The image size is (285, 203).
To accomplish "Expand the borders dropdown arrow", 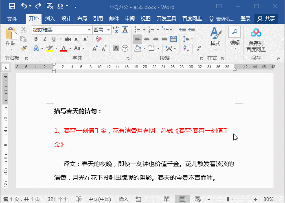I will 158,48.
